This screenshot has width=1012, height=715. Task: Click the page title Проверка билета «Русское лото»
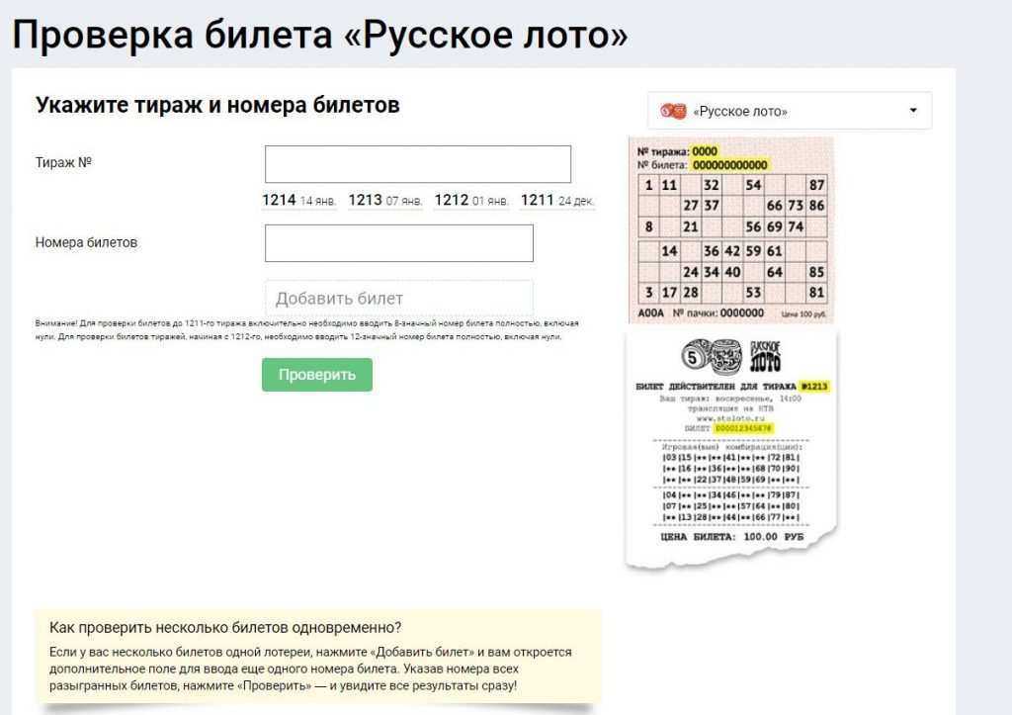point(320,35)
